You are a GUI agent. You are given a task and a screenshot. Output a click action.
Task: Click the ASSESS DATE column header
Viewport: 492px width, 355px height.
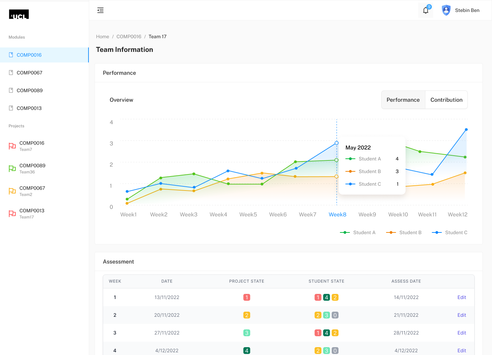coord(406,281)
